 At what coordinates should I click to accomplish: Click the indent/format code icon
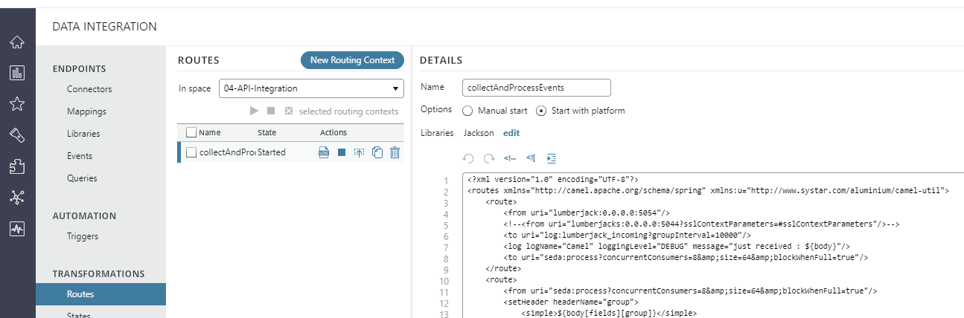pos(552,158)
